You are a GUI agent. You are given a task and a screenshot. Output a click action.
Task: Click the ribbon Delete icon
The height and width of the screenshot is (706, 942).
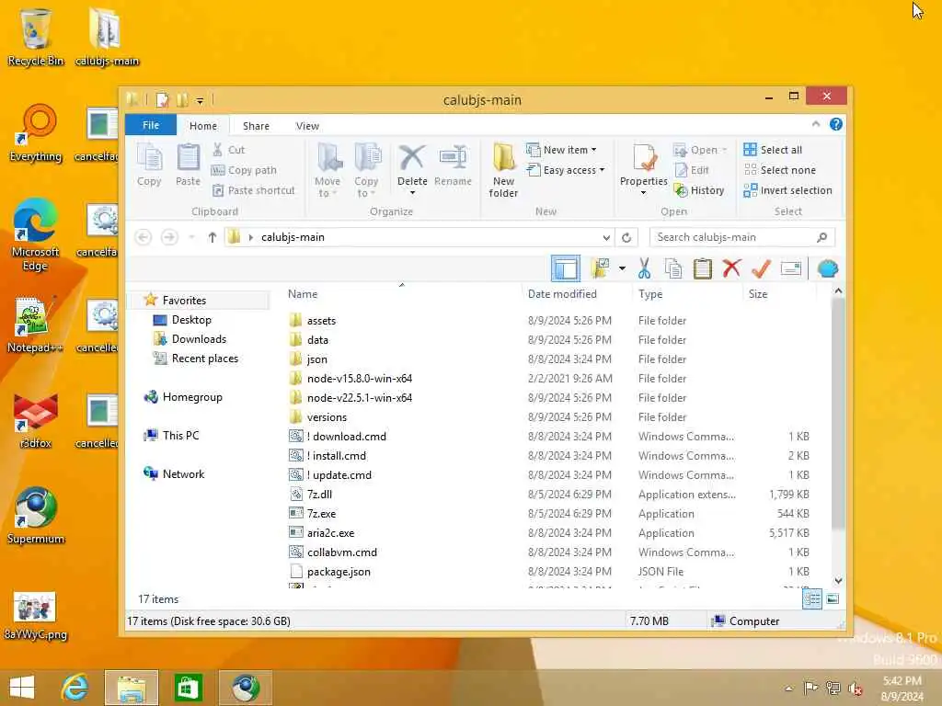[412, 158]
